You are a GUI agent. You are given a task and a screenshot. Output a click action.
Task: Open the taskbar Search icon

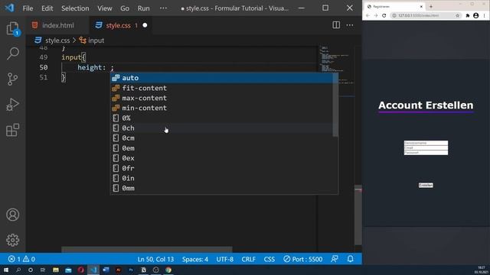point(18,270)
